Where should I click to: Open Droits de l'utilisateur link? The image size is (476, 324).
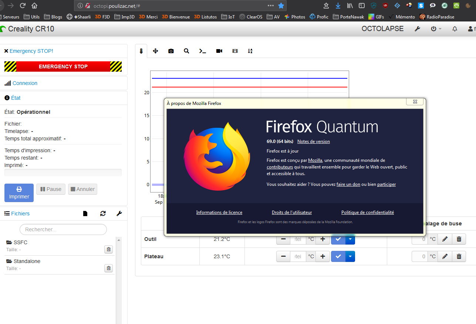click(x=292, y=212)
